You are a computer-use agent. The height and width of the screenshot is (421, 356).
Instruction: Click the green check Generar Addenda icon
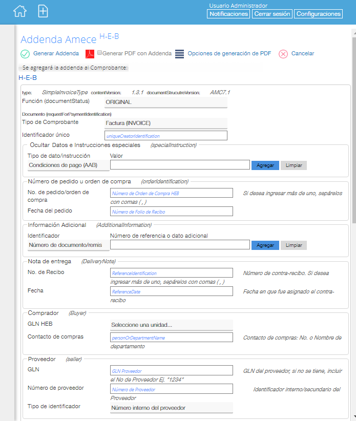point(25,54)
